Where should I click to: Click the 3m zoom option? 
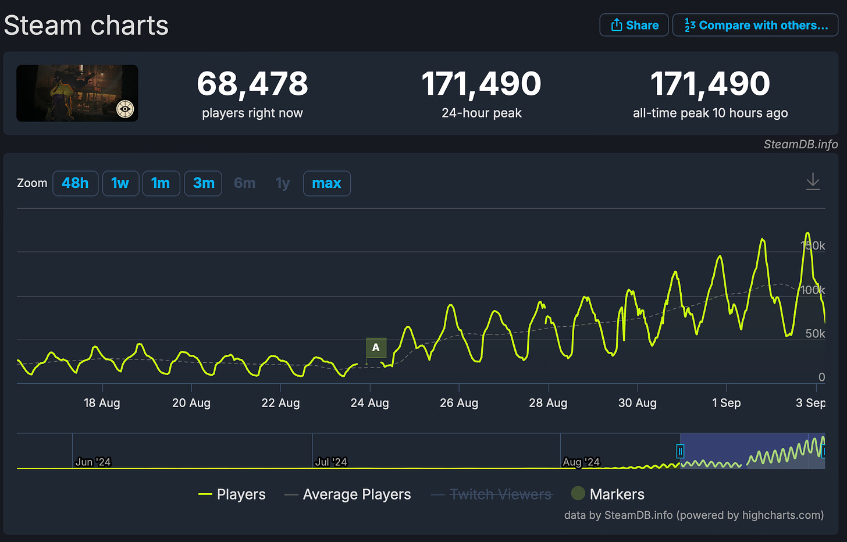(203, 183)
